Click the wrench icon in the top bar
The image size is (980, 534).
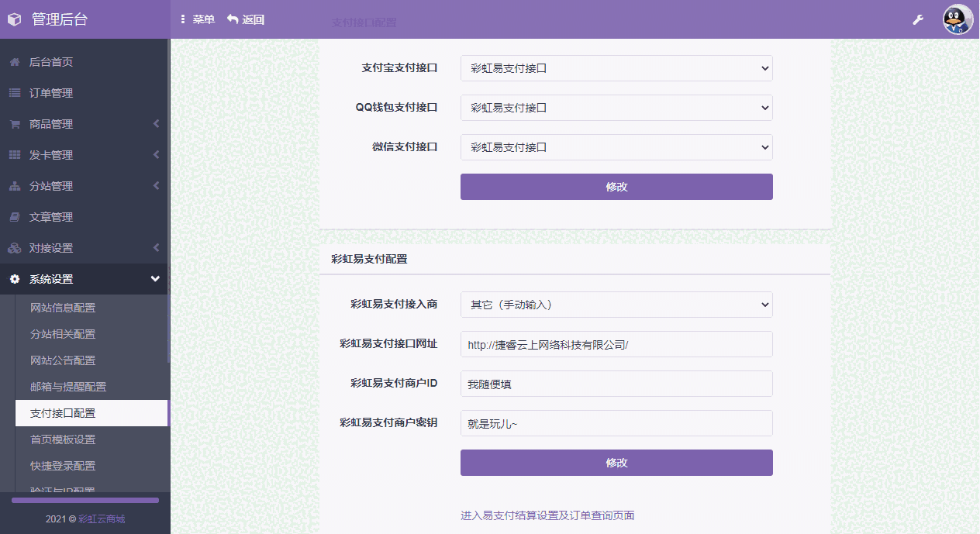click(x=918, y=19)
